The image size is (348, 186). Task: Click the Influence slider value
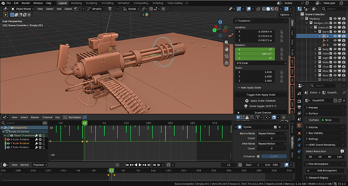tap(274, 156)
